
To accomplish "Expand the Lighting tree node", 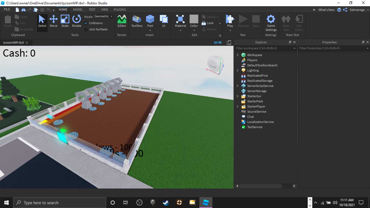I will pyautogui.click(x=238, y=70).
